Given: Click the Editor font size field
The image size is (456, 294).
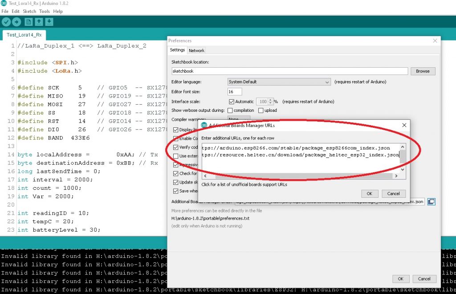Looking at the screenshot, I should click(x=235, y=92).
